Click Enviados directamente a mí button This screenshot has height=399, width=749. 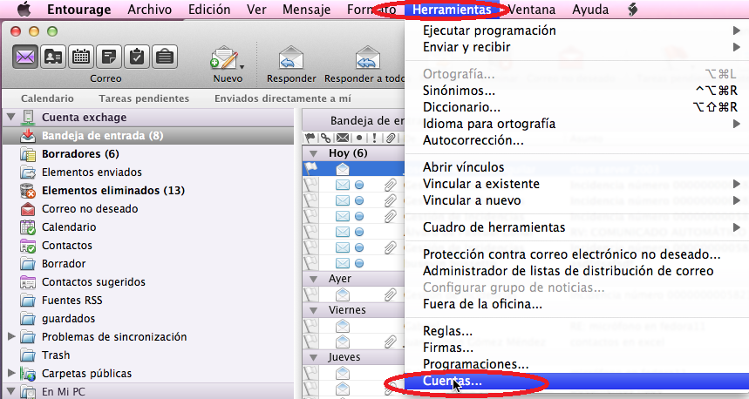(x=283, y=98)
